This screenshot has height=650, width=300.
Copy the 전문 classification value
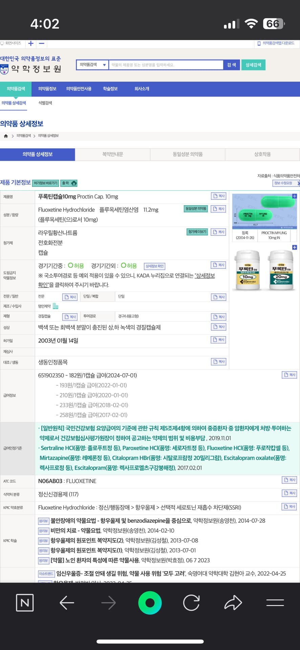tap(70, 297)
